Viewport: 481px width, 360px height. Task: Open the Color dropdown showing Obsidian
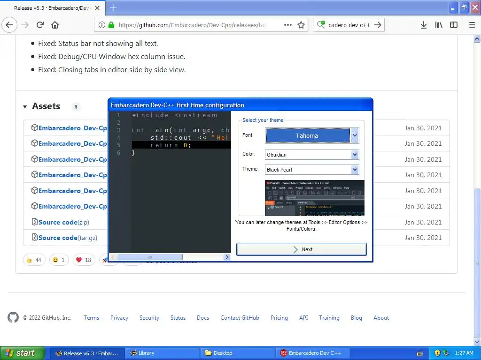(x=355, y=155)
